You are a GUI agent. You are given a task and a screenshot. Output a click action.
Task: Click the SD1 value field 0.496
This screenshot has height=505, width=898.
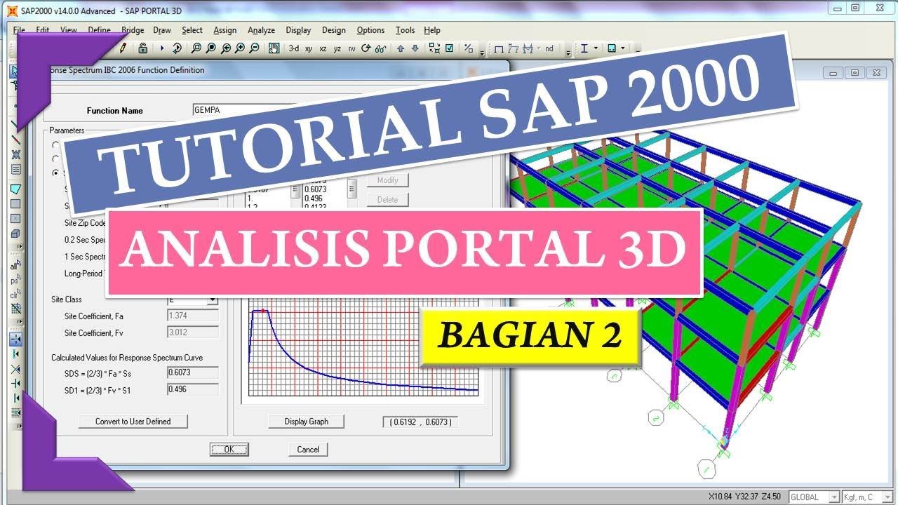(x=193, y=389)
